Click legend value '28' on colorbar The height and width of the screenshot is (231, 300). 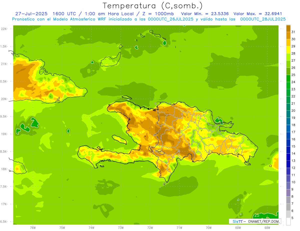(293, 53)
